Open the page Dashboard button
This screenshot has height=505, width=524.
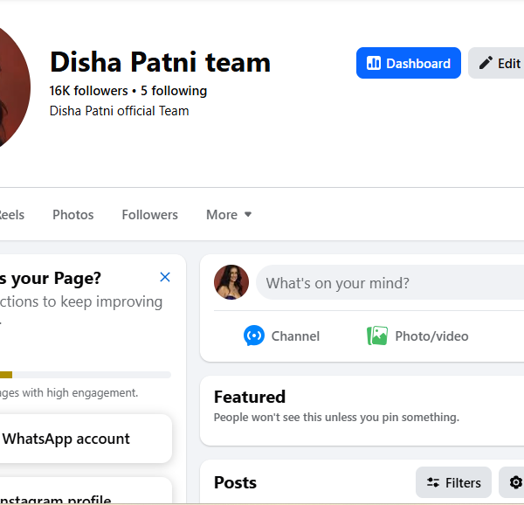point(409,63)
